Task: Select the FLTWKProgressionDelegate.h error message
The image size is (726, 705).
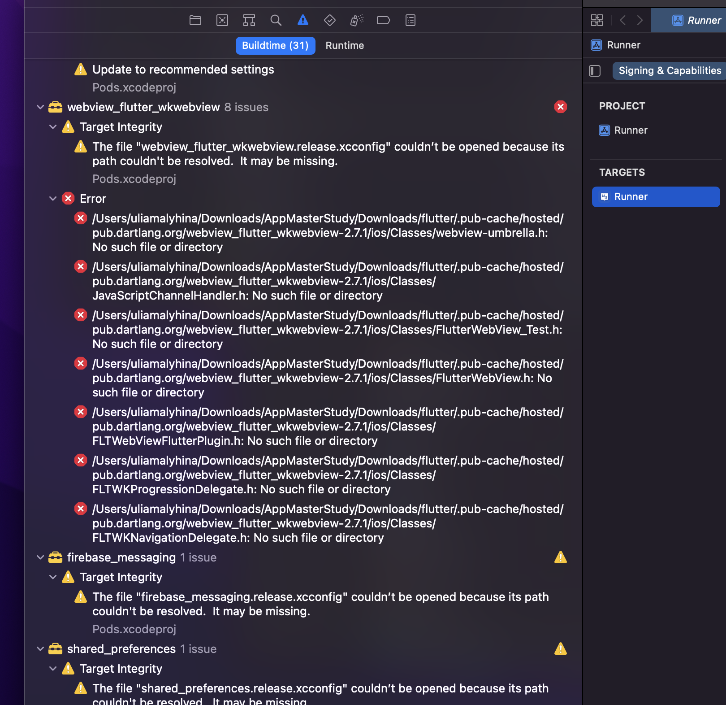Action: [328, 475]
